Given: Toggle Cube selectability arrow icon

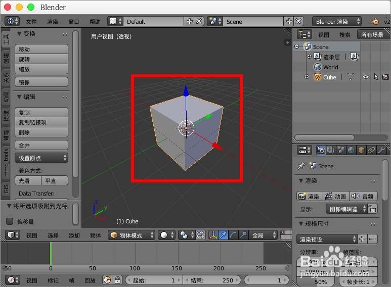Looking at the screenshot, I should (376, 77).
